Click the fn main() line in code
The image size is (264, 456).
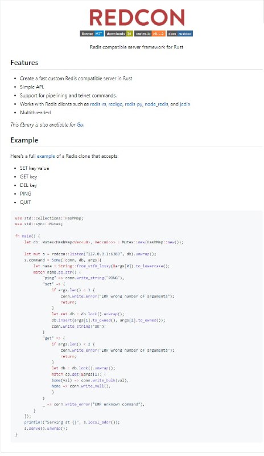pyautogui.click(x=27, y=236)
